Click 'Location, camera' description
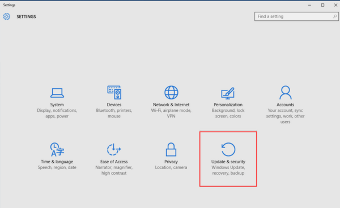Screen dimensions: 340x208 tap(171, 167)
